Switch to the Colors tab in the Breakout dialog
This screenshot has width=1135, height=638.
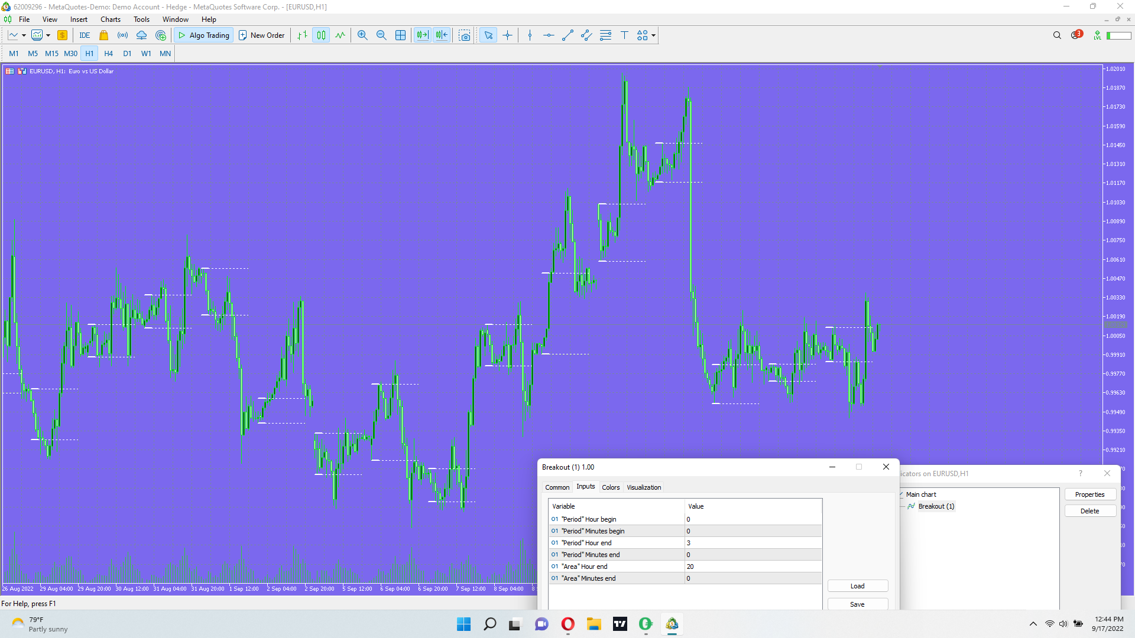[x=611, y=487]
